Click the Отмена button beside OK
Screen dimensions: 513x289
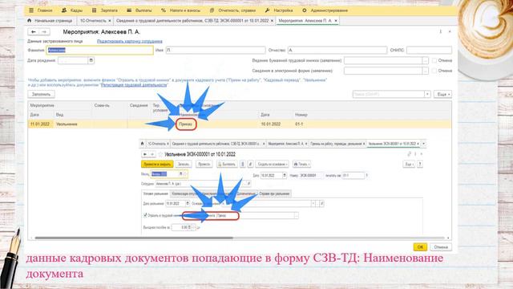(441, 246)
